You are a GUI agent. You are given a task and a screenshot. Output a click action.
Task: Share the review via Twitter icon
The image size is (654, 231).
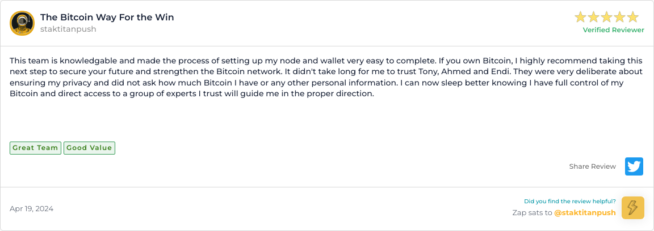click(634, 166)
